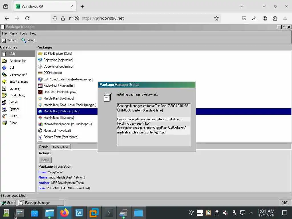The width and height of the screenshot is (292, 219).
Task: Click the muted volume tray icon
Action: 225,212
